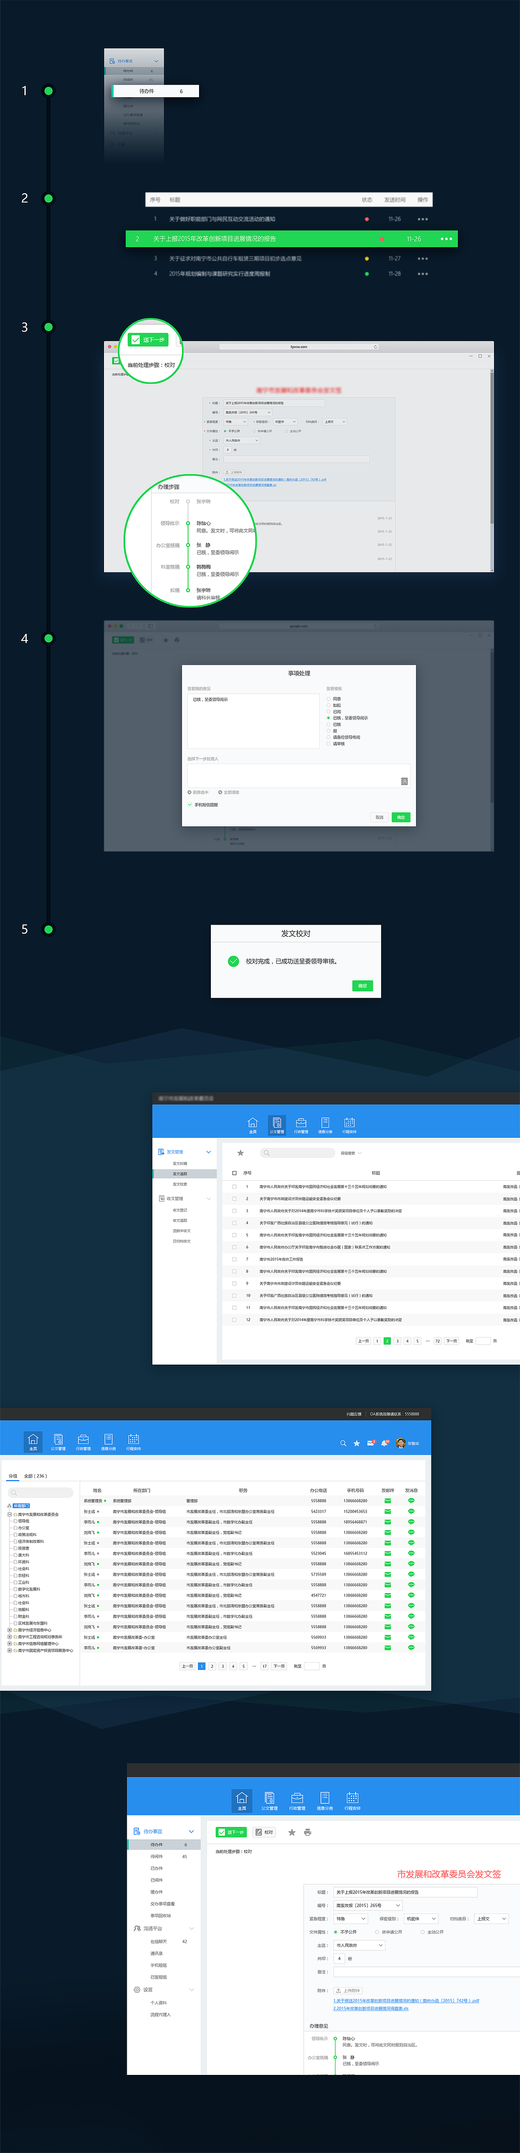This screenshot has width=520, height=2153.
Task: Click 公文管理 icon in the 发文管理 panel
Action: [277, 1124]
